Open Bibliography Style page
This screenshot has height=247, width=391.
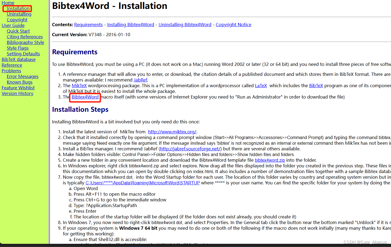click(25, 42)
